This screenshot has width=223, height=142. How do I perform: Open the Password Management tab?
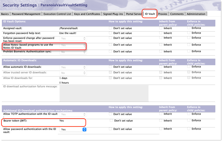click(x=26, y=14)
